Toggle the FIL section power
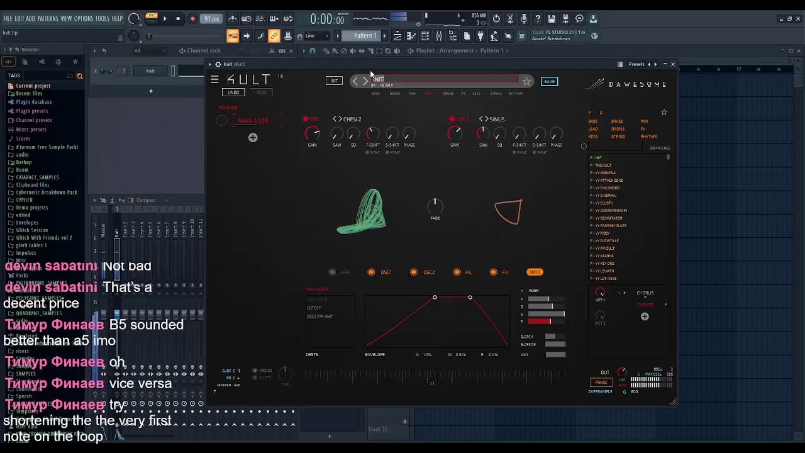805x453 pixels. pos(457,272)
